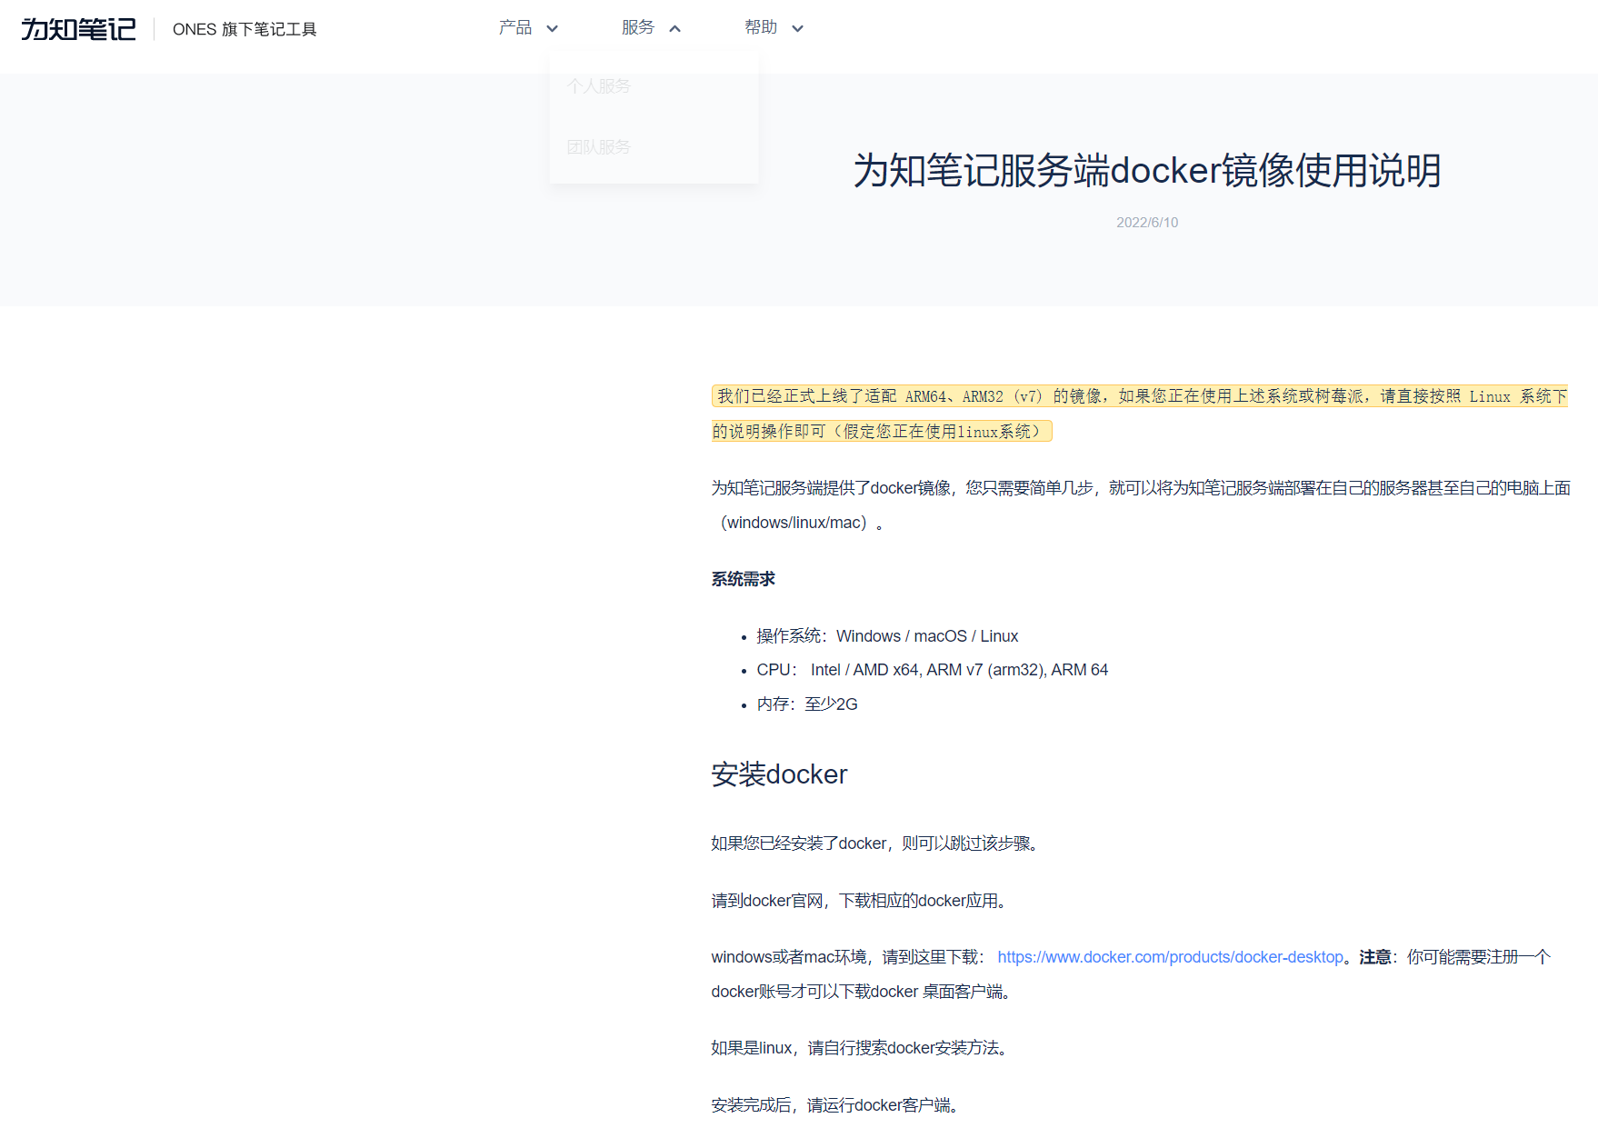Expand the 帮助 dropdown chevron
The width and height of the screenshot is (1598, 1148).
(797, 28)
